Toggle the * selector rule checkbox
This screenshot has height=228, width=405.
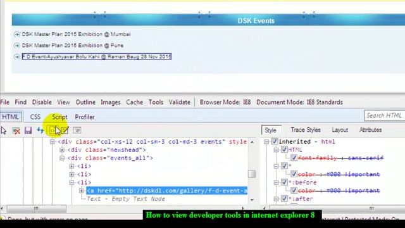(x=284, y=166)
